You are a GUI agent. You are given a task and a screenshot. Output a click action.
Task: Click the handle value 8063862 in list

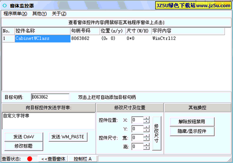click(x=80, y=38)
